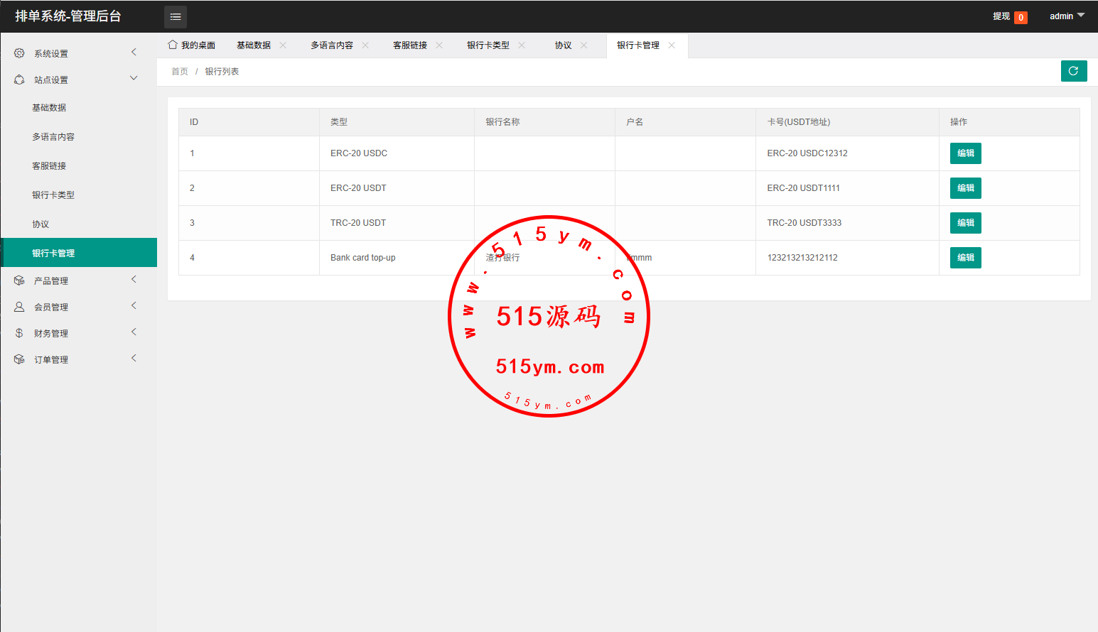Viewport: 1098px width, 632px height.
Task: Collapse the 站点设置 menu chevron
Action: [x=134, y=79]
